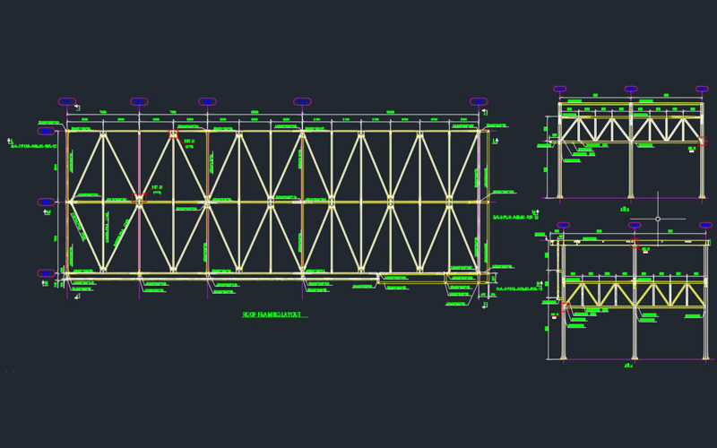Select red detail box on plan's middle beam
Image resolution: width=717 pixels, height=448 pixels.
click(x=138, y=196)
